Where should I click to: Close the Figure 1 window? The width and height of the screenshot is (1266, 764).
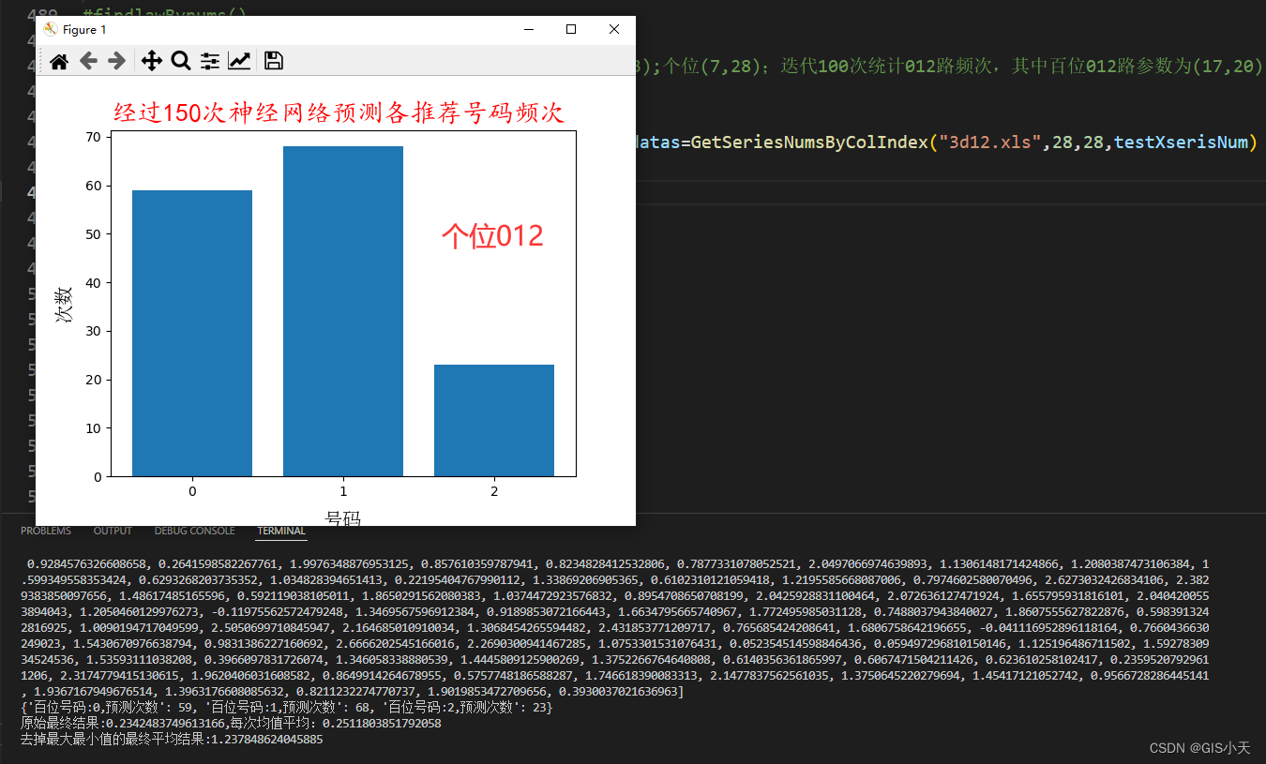614,29
